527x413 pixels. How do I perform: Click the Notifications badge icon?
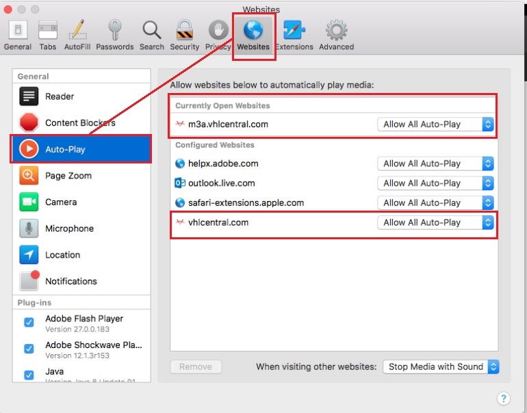click(29, 280)
